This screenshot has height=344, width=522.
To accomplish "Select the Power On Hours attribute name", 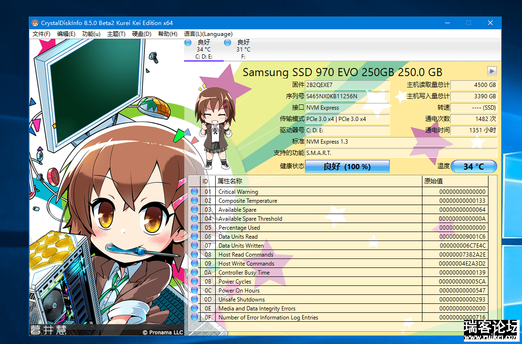I will 239,291.
